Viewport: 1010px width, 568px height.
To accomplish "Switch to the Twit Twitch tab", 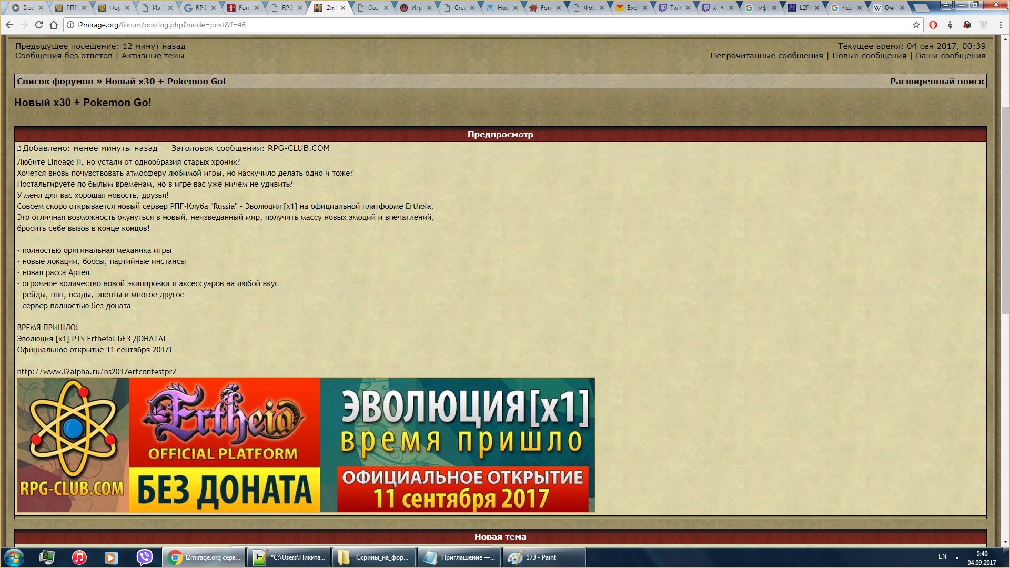I will pyautogui.click(x=675, y=8).
